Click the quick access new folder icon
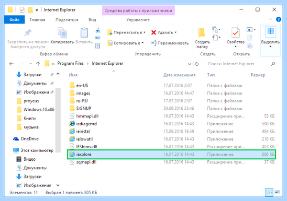Image resolution: width=287 pixels, height=201 pixels. point(31,10)
